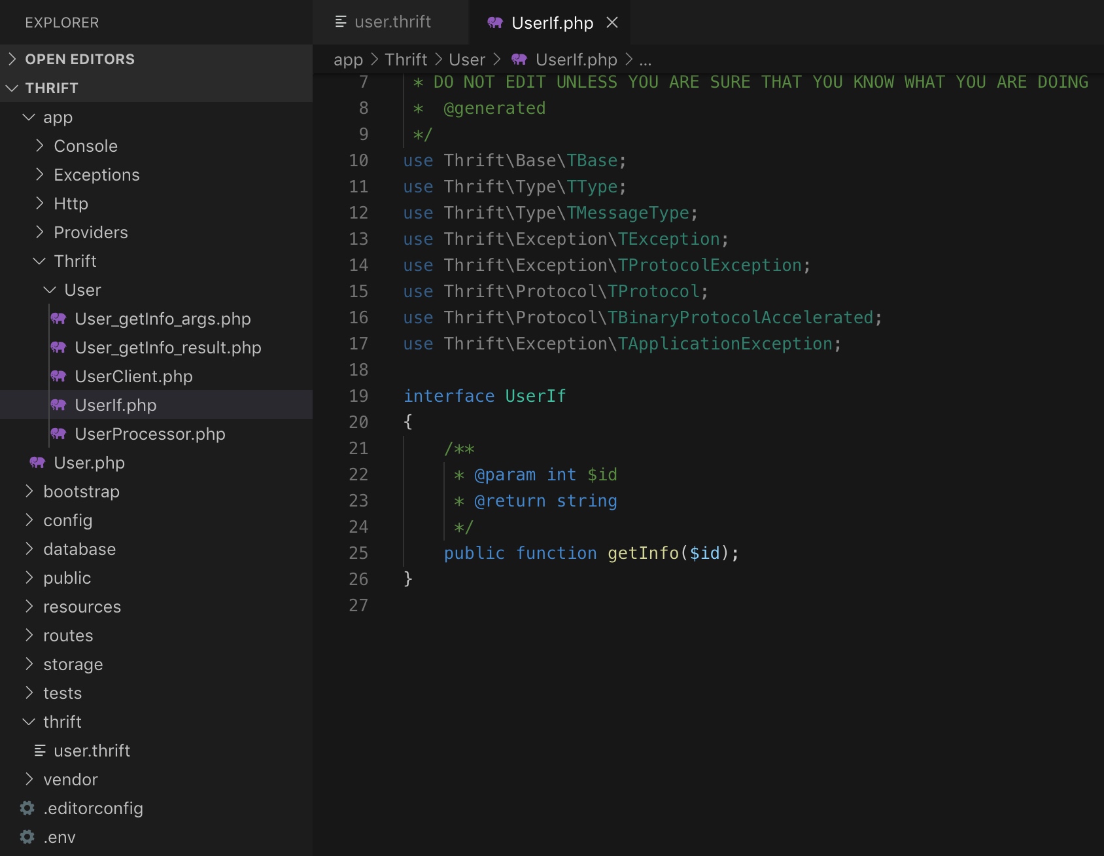Click 'TProtocolException' on line 14
The width and height of the screenshot is (1104, 856).
click(710, 265)
